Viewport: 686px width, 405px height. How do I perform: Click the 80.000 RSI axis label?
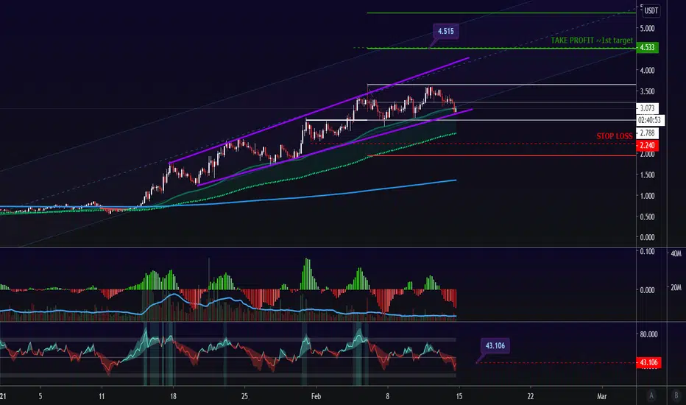tap(648, 334)
